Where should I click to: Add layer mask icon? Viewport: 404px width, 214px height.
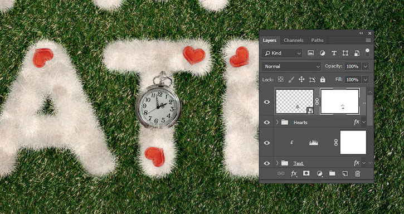306,173
